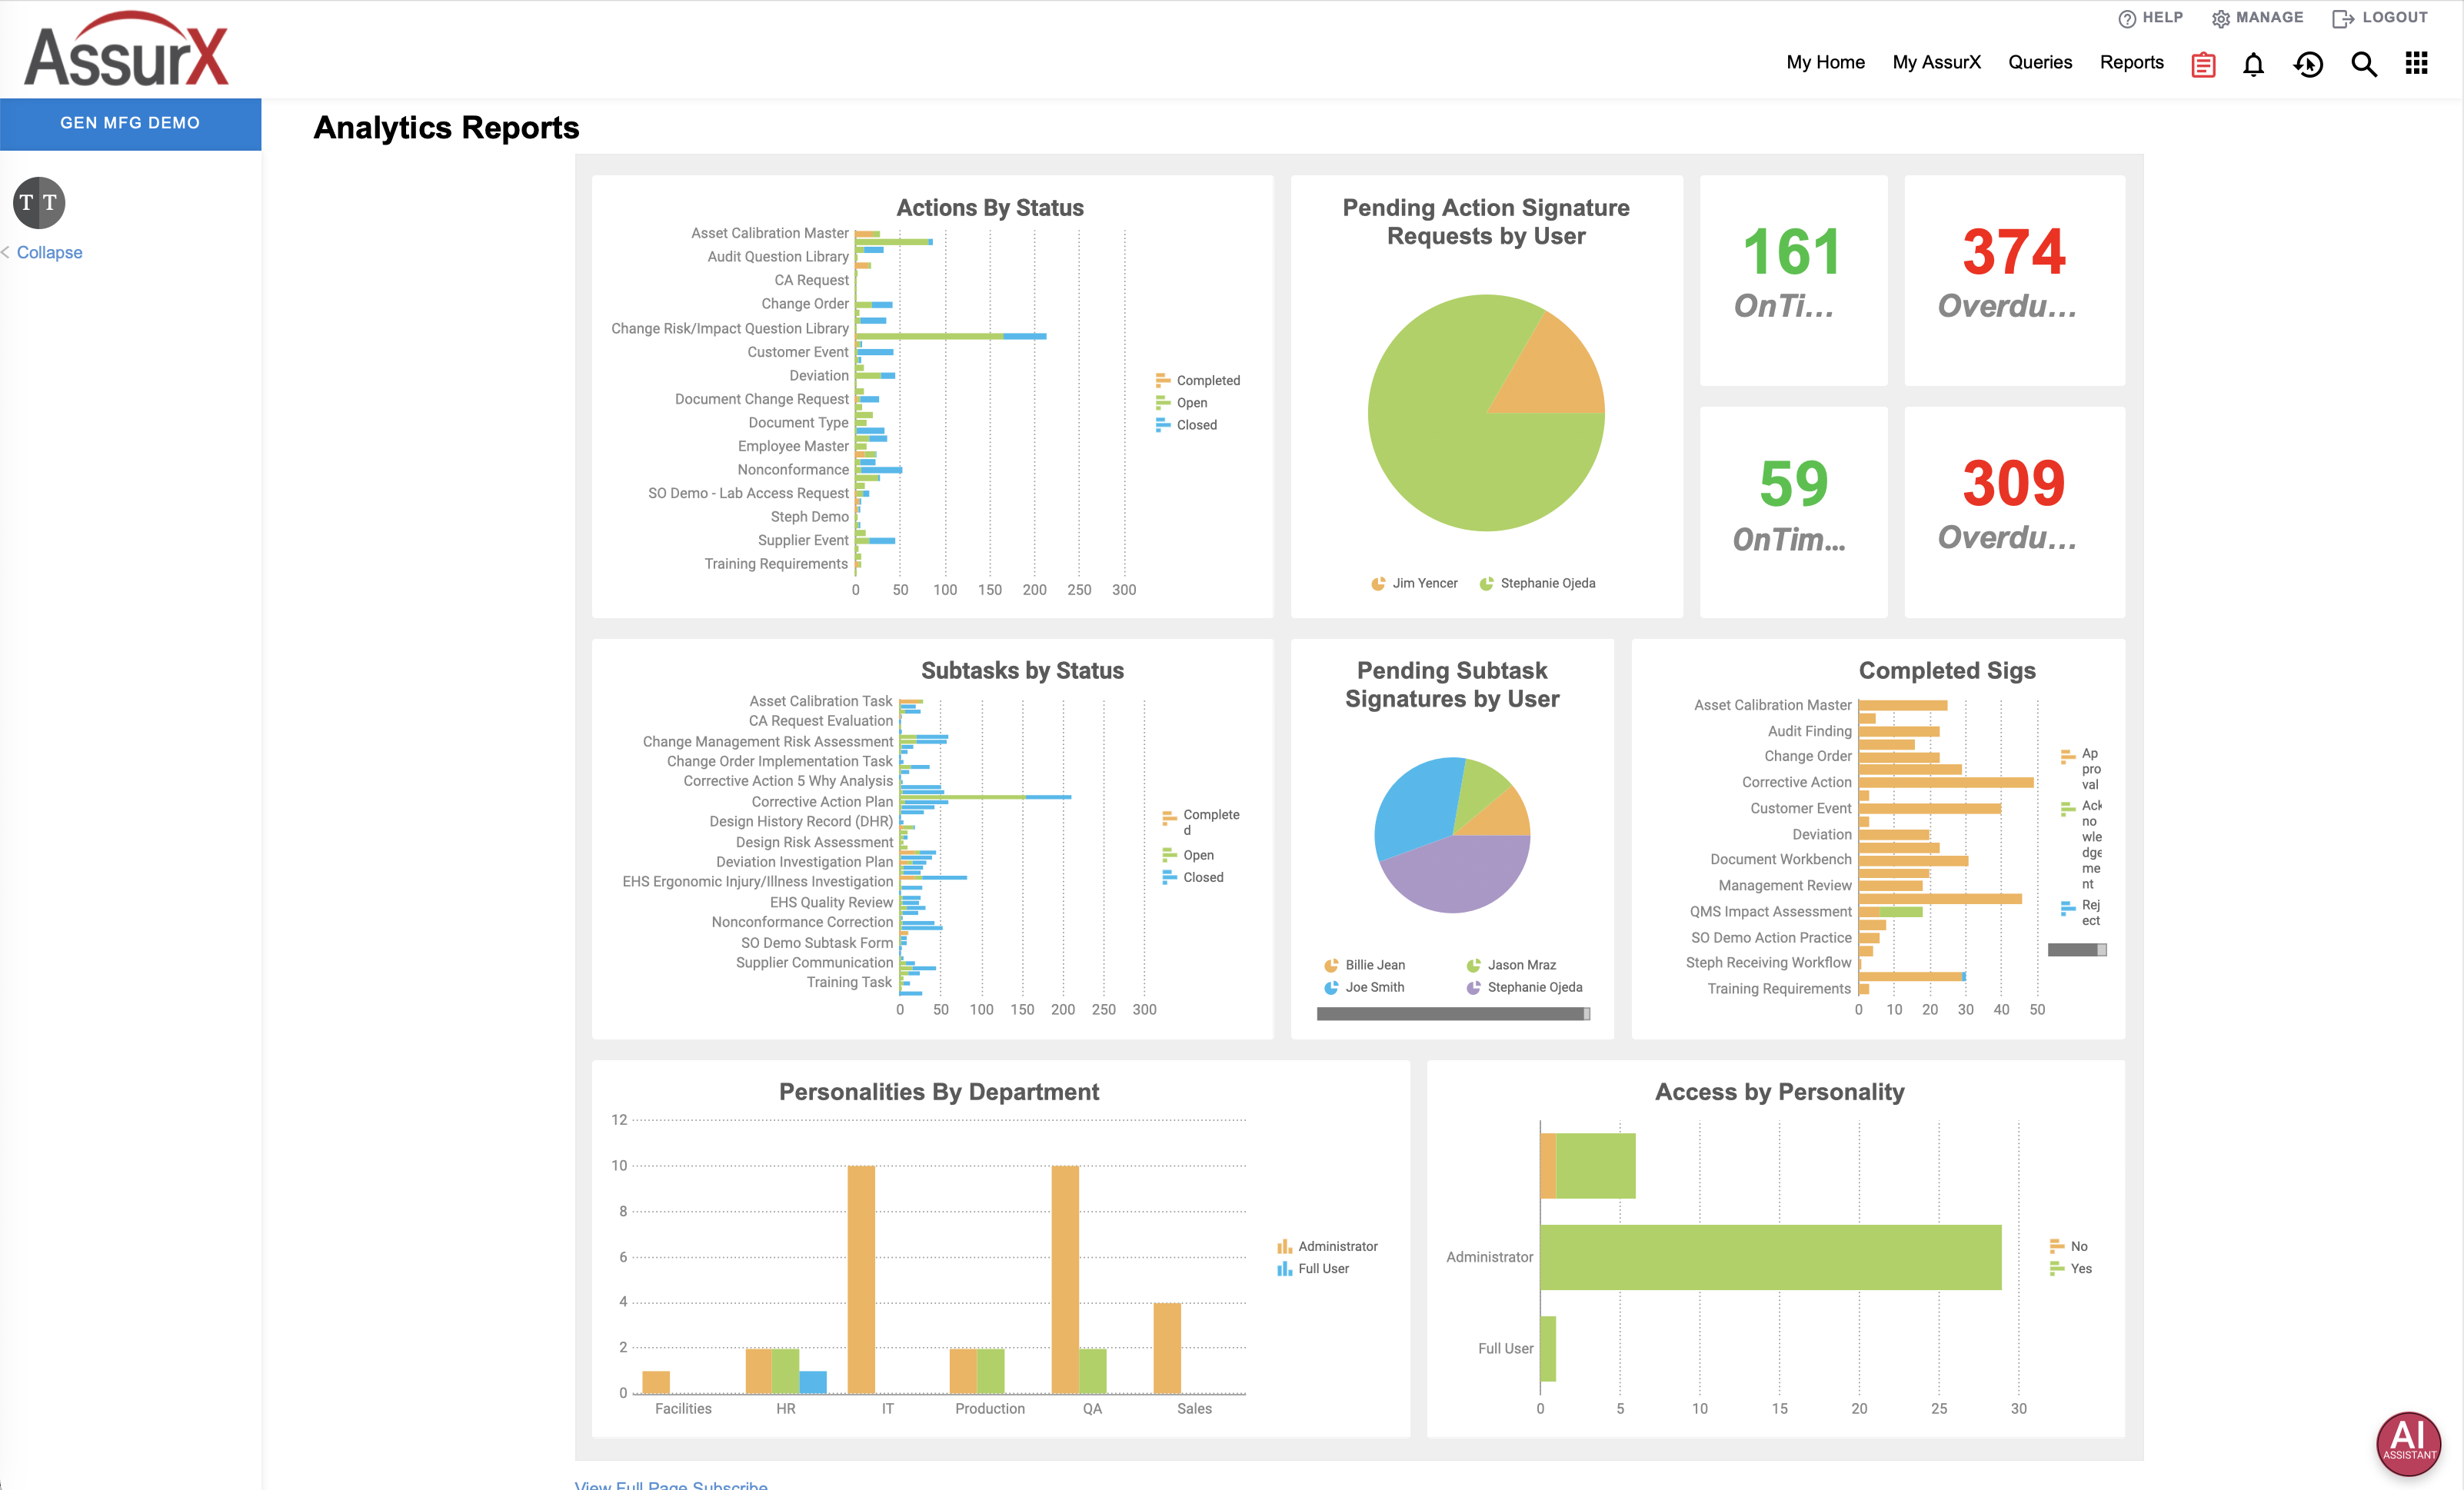2464x1490 pixels.
Task: Open the Reports menu
Action: (2131, 62)
